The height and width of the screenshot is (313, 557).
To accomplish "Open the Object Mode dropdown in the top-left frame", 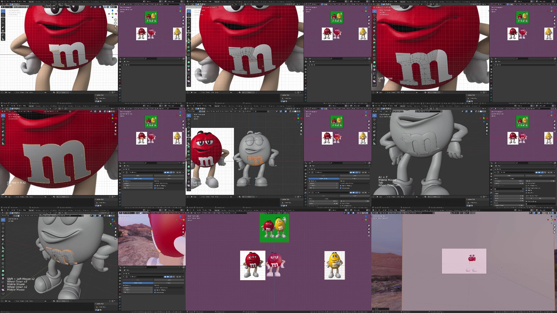I will tap(7, 7).
